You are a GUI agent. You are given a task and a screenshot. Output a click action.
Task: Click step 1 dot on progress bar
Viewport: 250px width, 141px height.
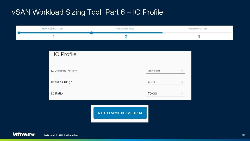pyautogui.click(x=19, y=33)
